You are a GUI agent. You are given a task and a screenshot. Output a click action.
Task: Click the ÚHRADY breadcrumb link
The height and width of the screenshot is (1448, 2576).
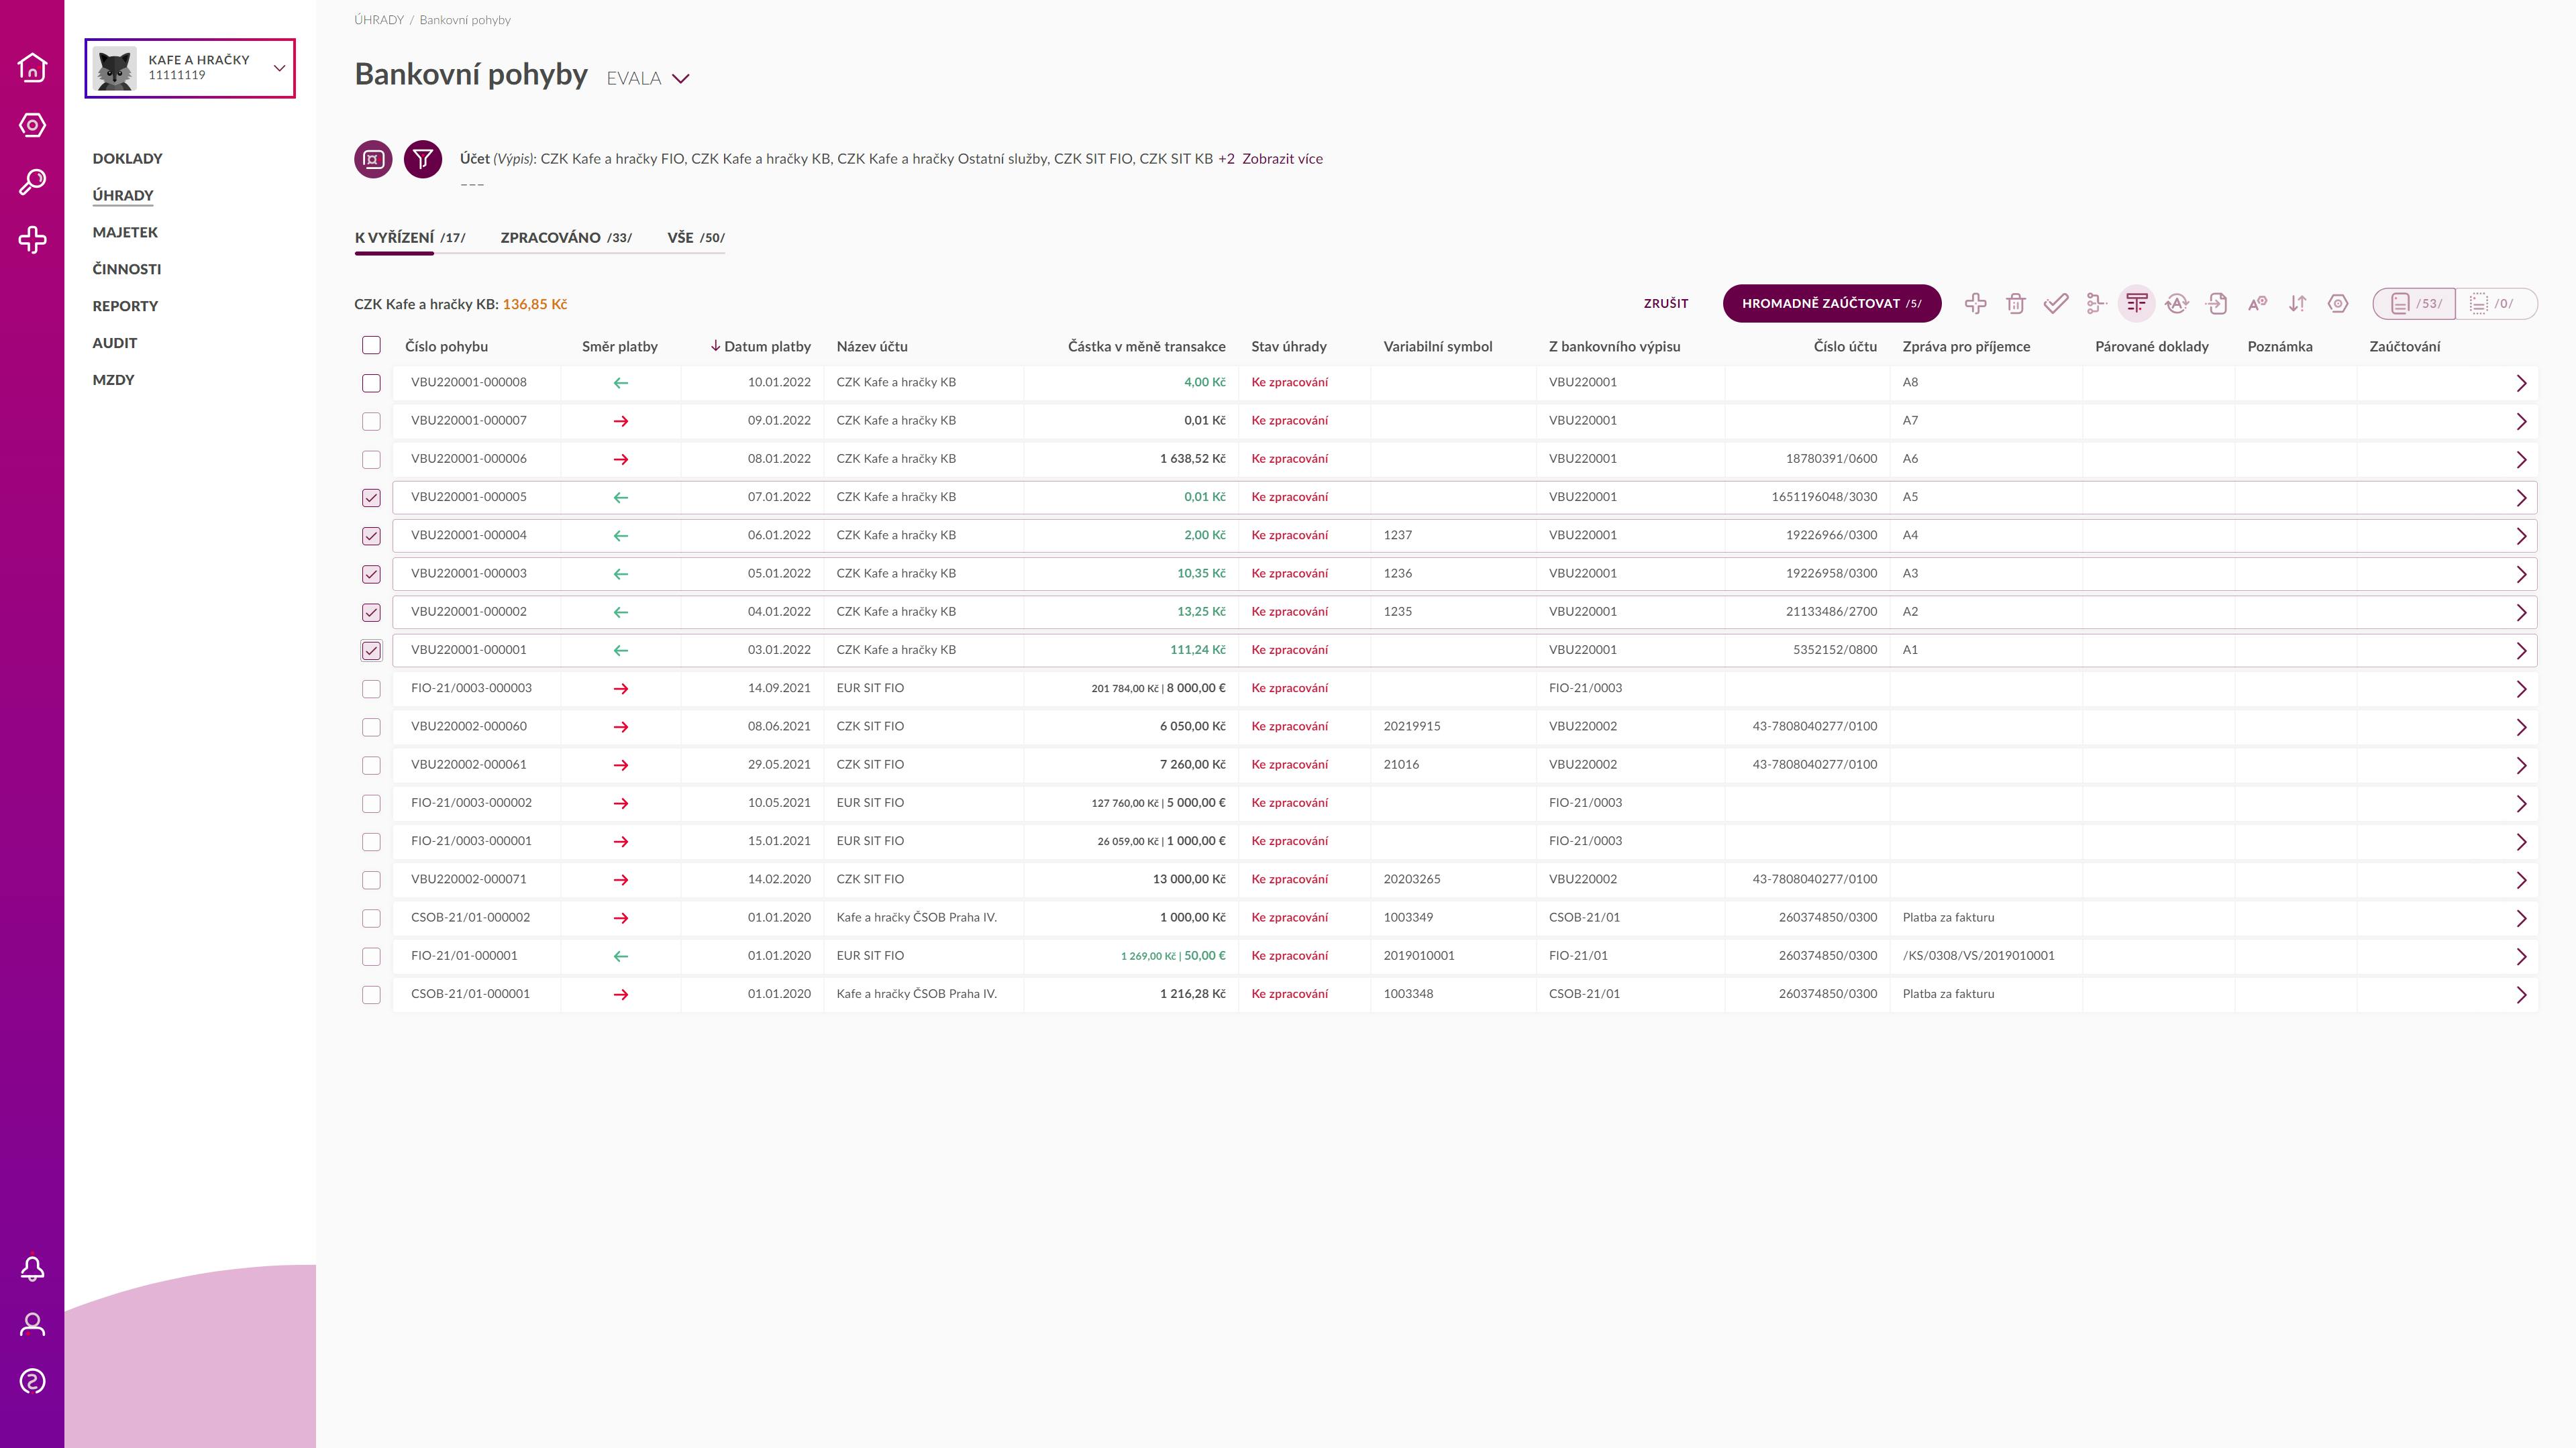point(379,20)
